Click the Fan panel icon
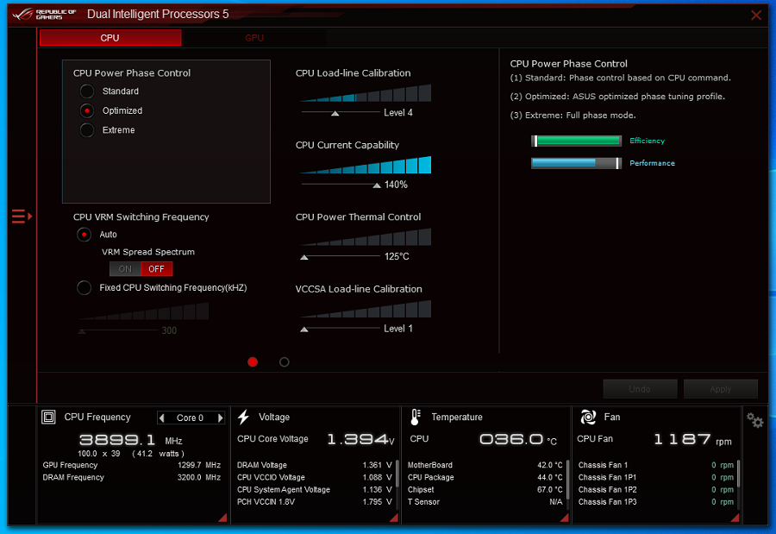Image resolution: width=776 pixels, height=534 pixels. tap(588, 417)
